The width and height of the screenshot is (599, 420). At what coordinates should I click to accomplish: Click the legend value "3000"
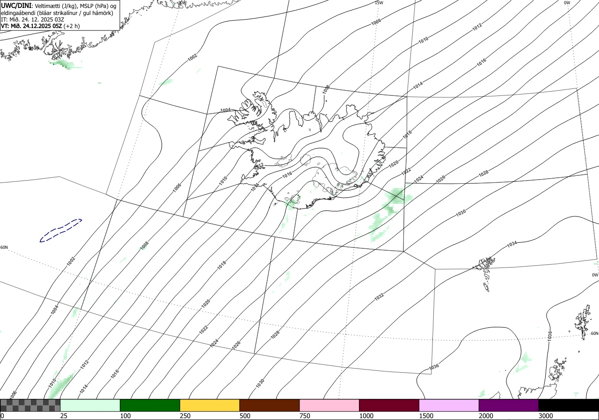point(546,416)
